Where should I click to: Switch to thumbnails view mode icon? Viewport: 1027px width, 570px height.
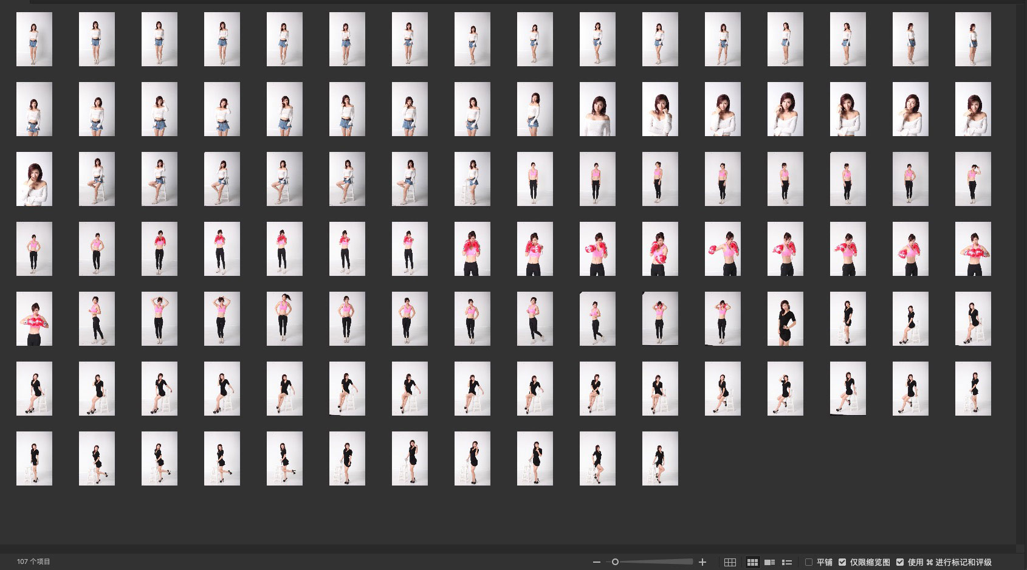point(752,562)
